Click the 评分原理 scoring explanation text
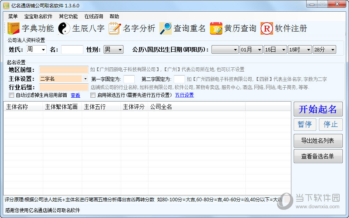Image resolution: width=349 pixels, height=218 pixels. (x=144, y=200)
